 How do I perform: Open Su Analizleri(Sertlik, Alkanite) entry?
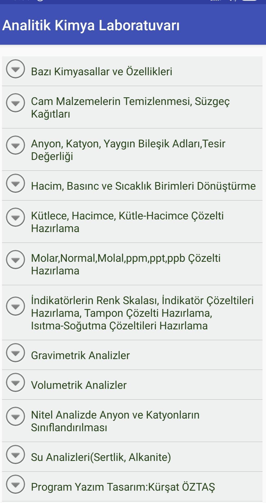(x=132, y=457)
